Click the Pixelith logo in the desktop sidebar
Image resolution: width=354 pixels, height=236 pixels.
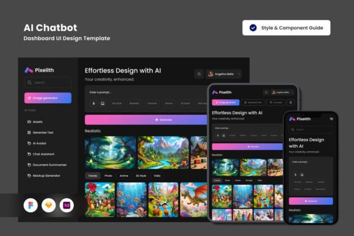[39, 70]
